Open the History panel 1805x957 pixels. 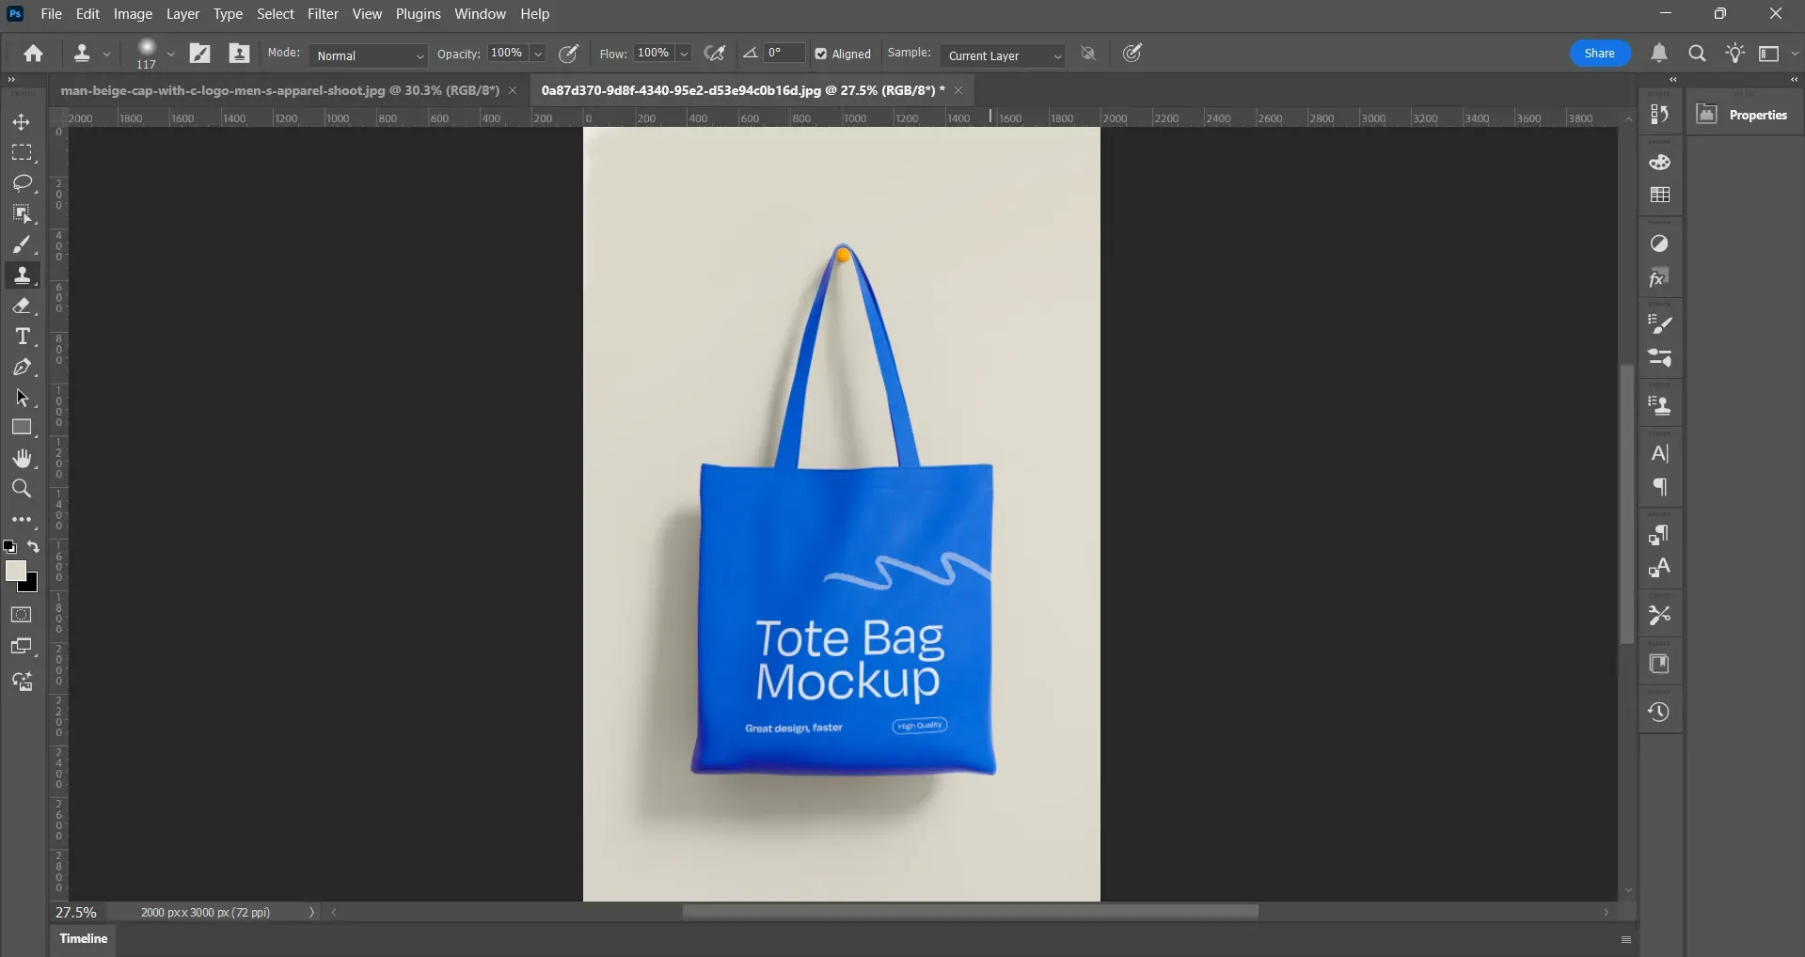(x=1660, y=712)
